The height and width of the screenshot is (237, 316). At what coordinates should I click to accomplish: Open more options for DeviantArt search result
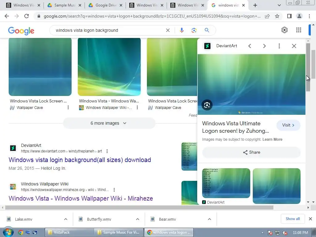click(107, 151)
